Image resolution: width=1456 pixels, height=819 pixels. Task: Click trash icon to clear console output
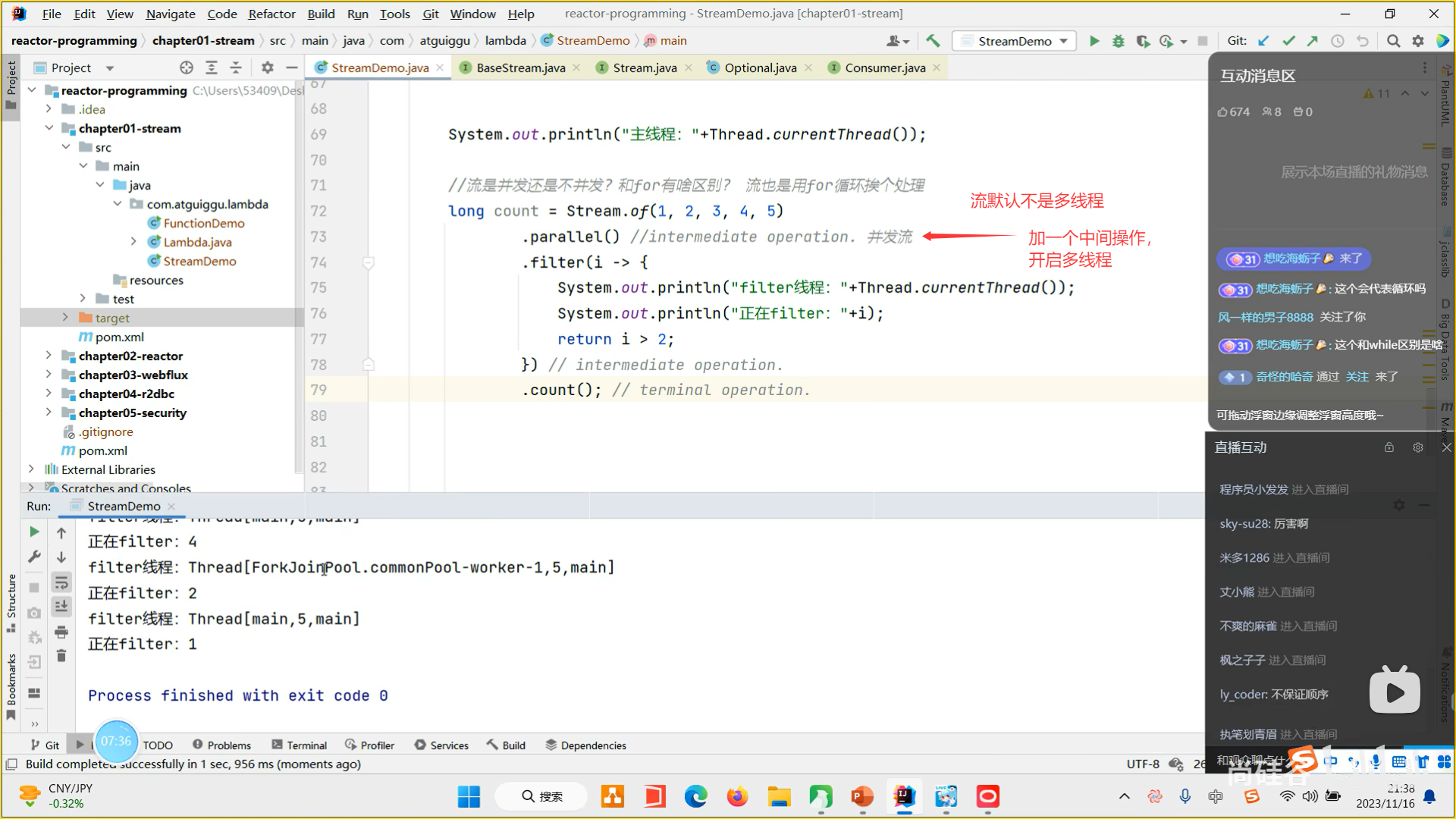pyautogui.click(x=61, y=656)
